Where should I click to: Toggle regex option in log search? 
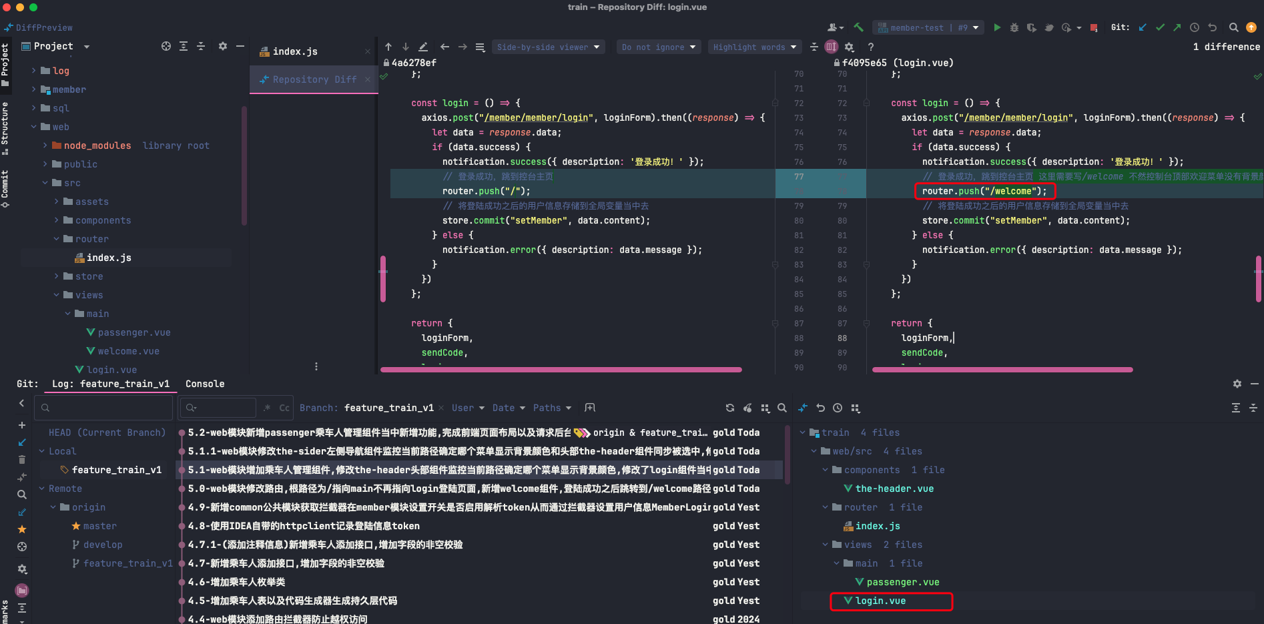267,408
